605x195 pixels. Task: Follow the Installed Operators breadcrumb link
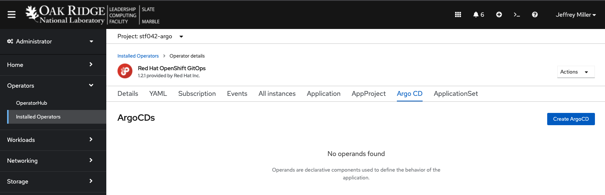pos(138,56)
